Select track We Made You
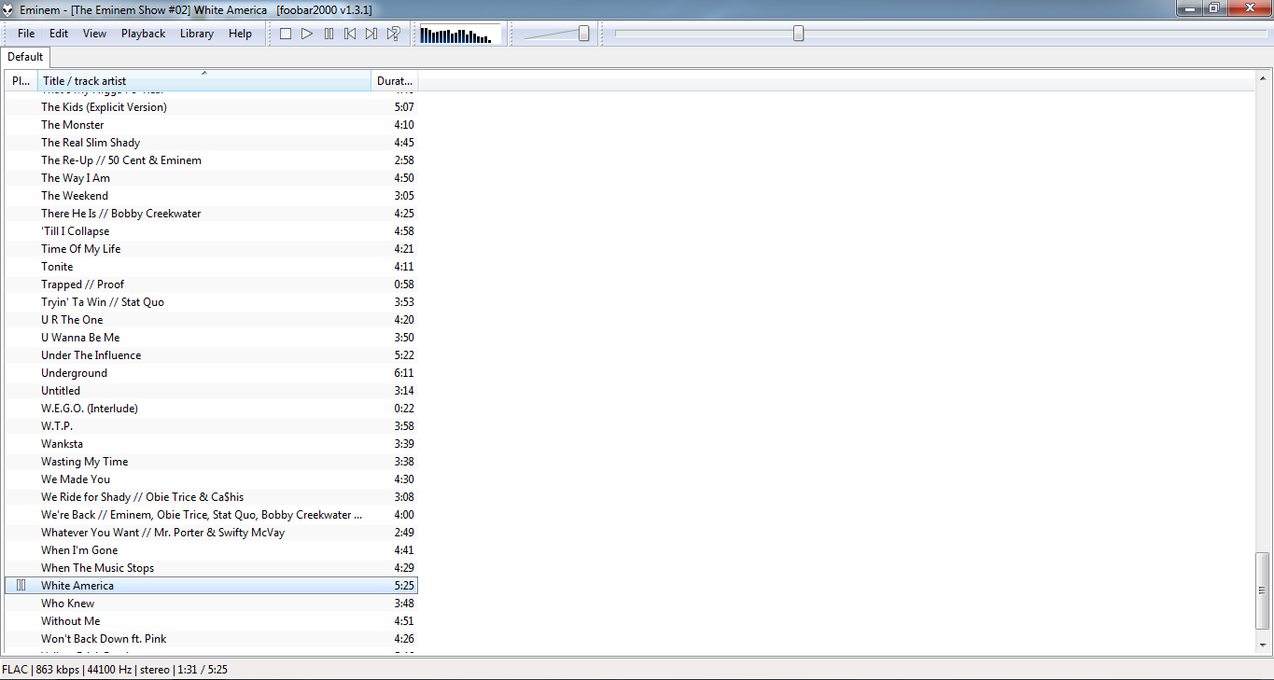The image size is (1274, 680). pos(211,479)
